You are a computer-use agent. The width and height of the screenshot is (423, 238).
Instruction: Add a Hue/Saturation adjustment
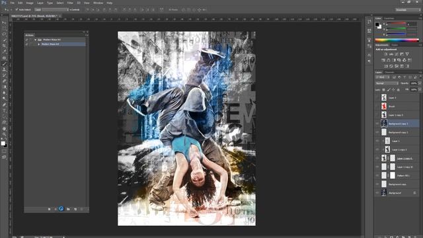coord(383,60)
